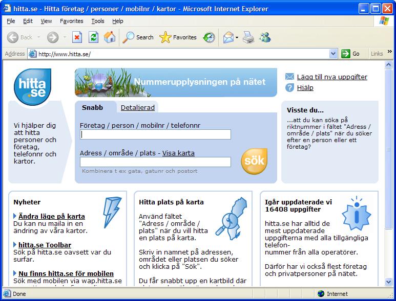The height and width of the screenshot is (301, 396).
Task: Maximize the Internet Explorer window
Action: tap(376, 9)
